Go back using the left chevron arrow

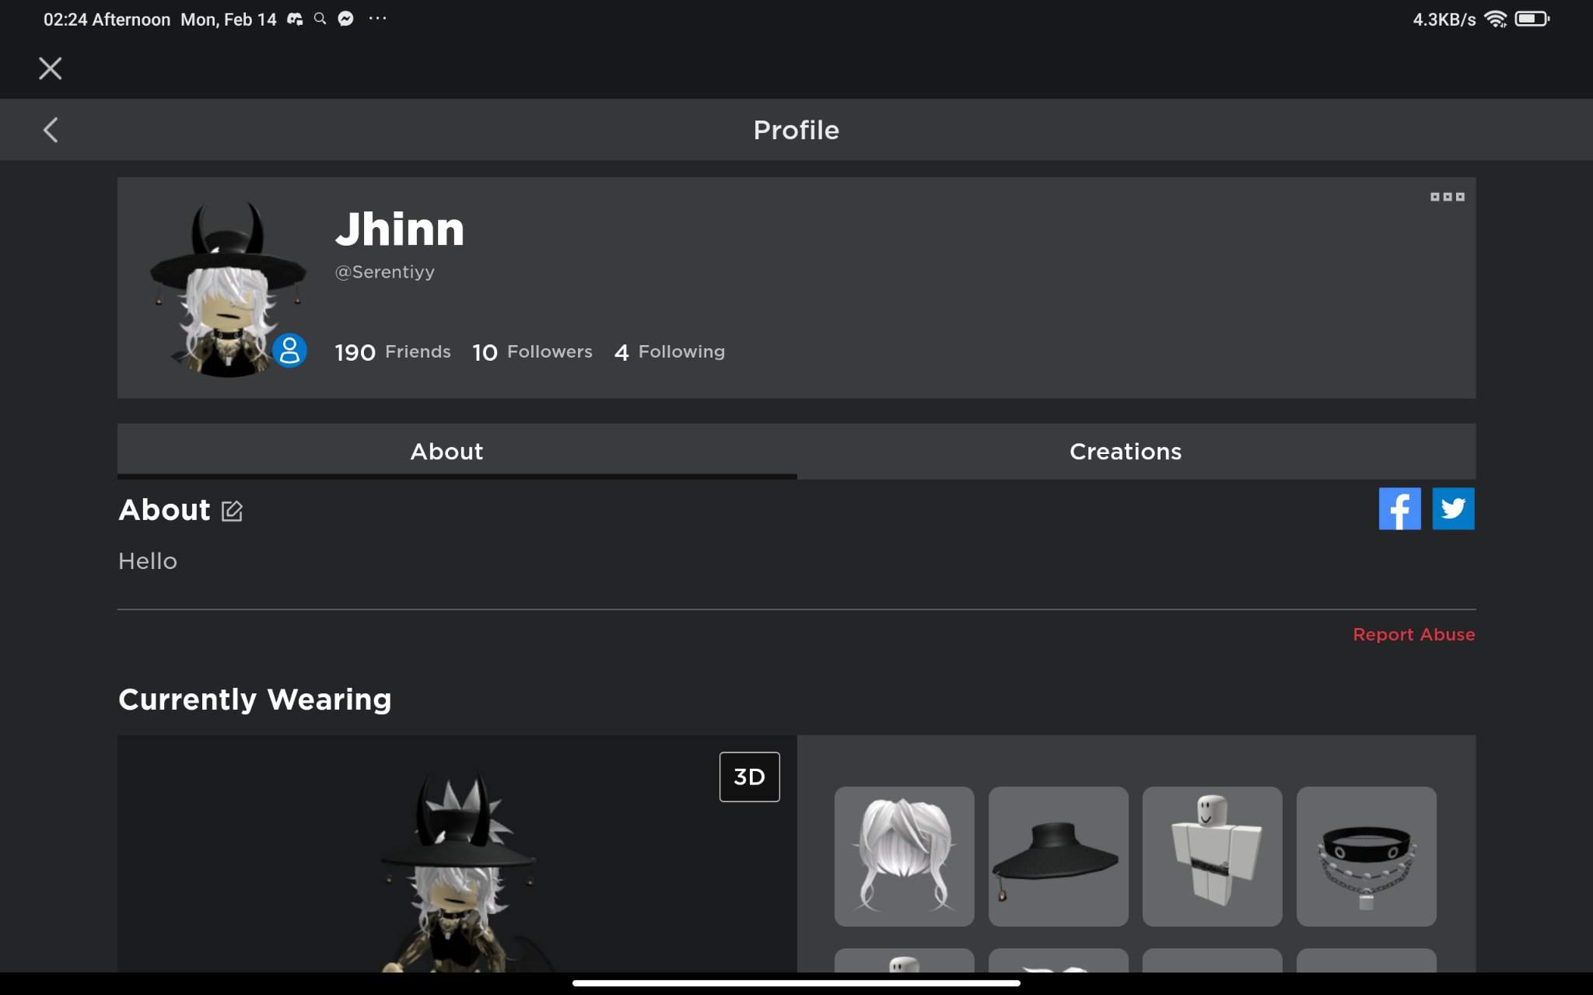coord(51,130)
